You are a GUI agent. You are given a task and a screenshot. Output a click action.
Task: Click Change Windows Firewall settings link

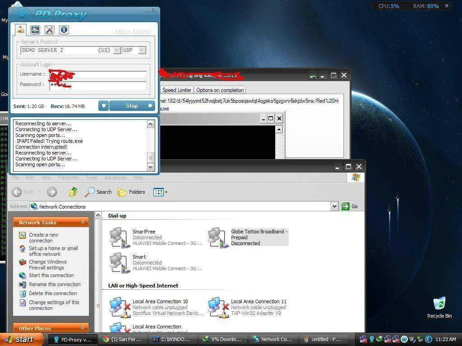[x=48, y=265]
